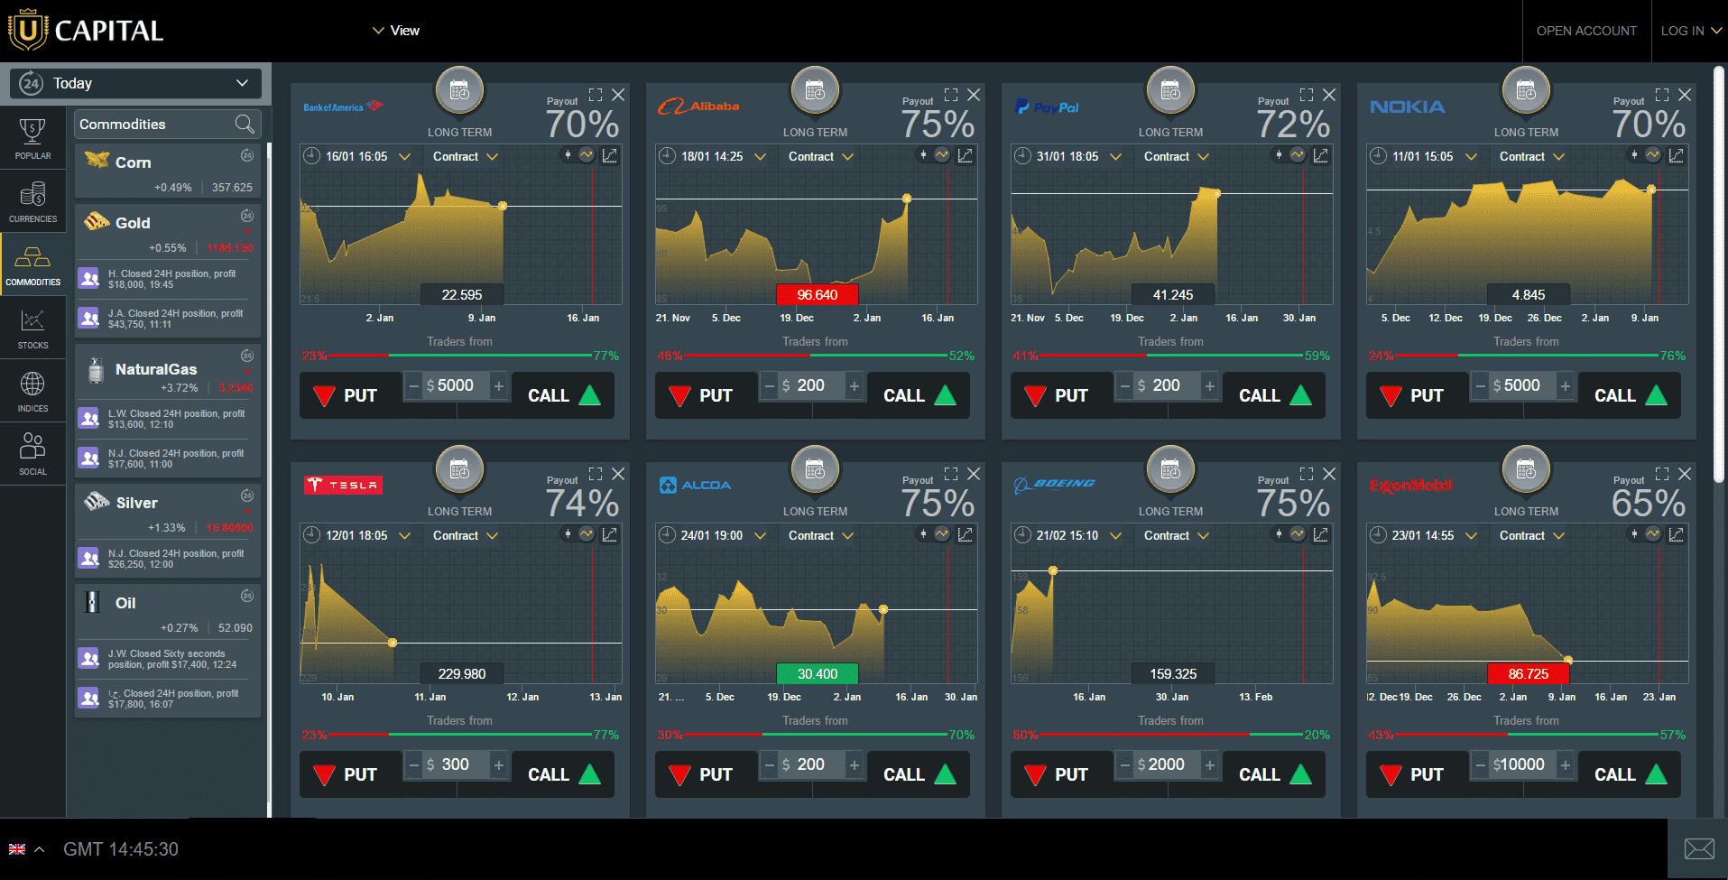Open Contract dropdown on Boeing card
This screenshot has height=880, width=1728.
tap(1177, 535)
